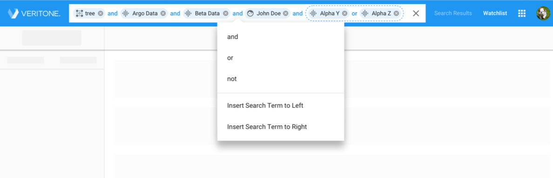553x178 pixels.
Task: Open the 'or' operator between Alpha Y and Alpha Z
Action: [x=354, y=14]
